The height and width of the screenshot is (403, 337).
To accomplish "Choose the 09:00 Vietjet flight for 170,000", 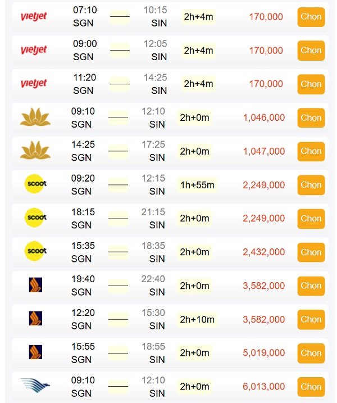I will pos(311,51).
